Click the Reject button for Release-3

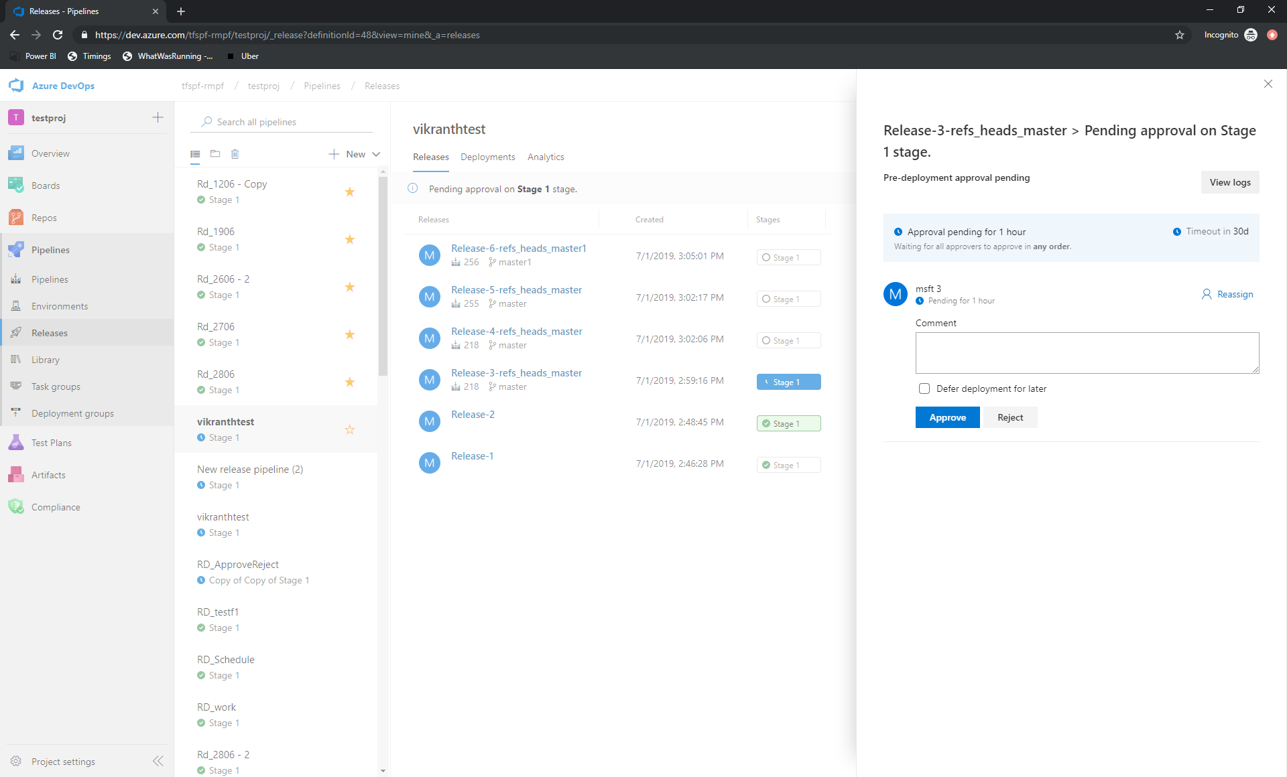pos(1009,417)
